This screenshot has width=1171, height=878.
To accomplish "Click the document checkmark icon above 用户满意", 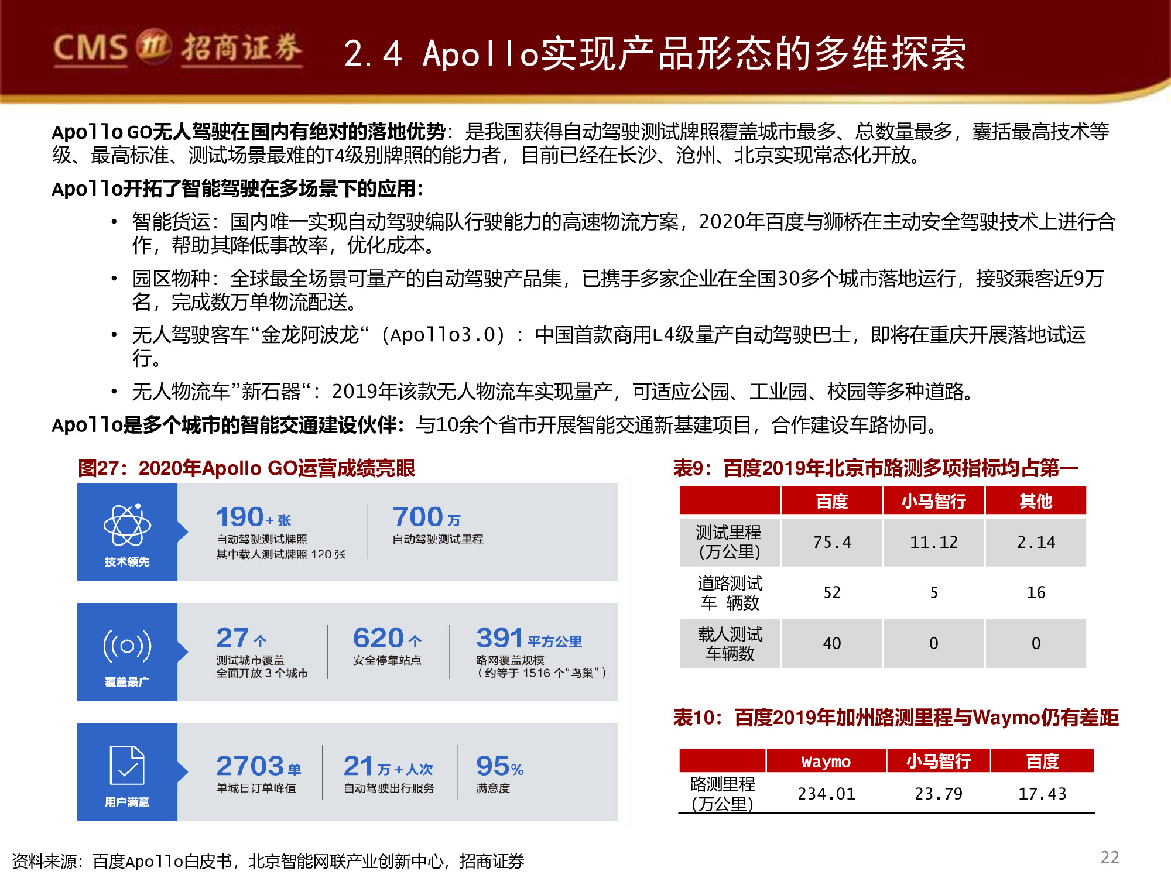I will click(x=127, y=765).
